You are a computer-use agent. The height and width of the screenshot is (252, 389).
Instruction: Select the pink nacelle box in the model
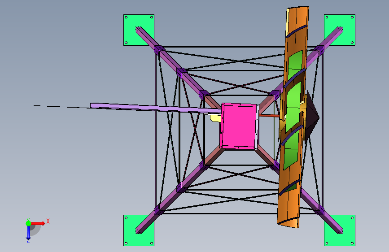[x=239, y=126]
